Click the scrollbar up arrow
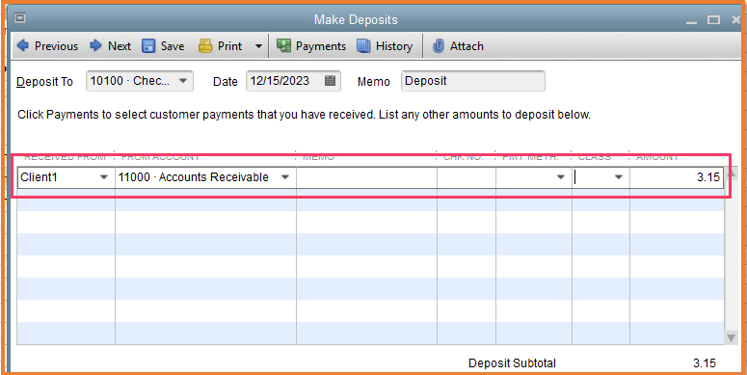Viewport: 747px width, 375px height. coord(731,173)
